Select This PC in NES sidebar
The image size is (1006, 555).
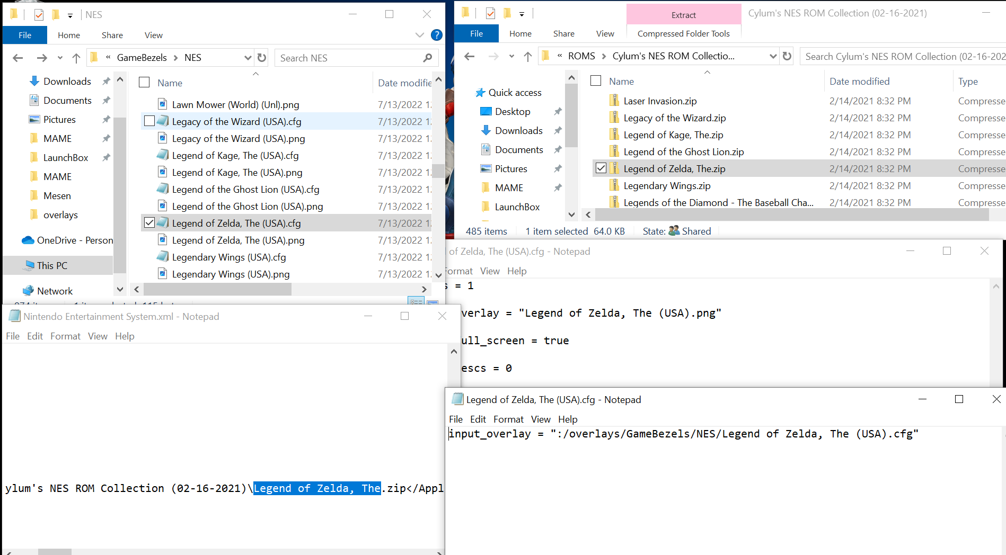pyautogui.click(x=52, y=265)
